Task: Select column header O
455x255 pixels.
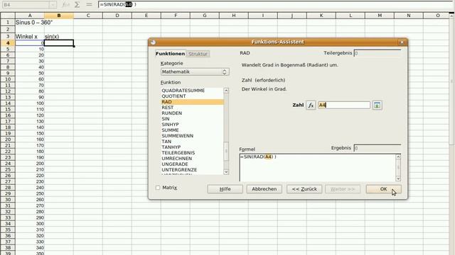Action: click(x=438, y=16)
